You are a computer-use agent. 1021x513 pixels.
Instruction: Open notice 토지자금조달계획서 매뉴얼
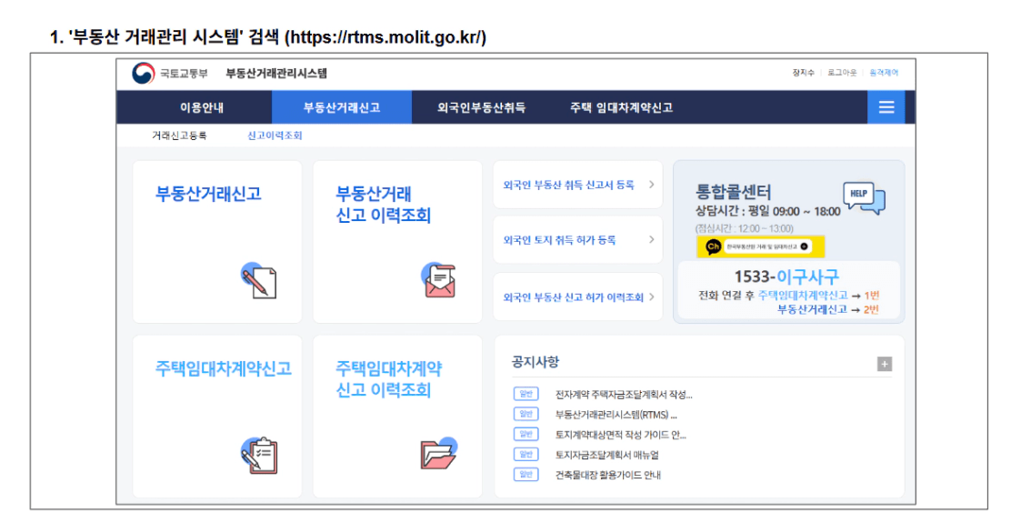[606, 455]
